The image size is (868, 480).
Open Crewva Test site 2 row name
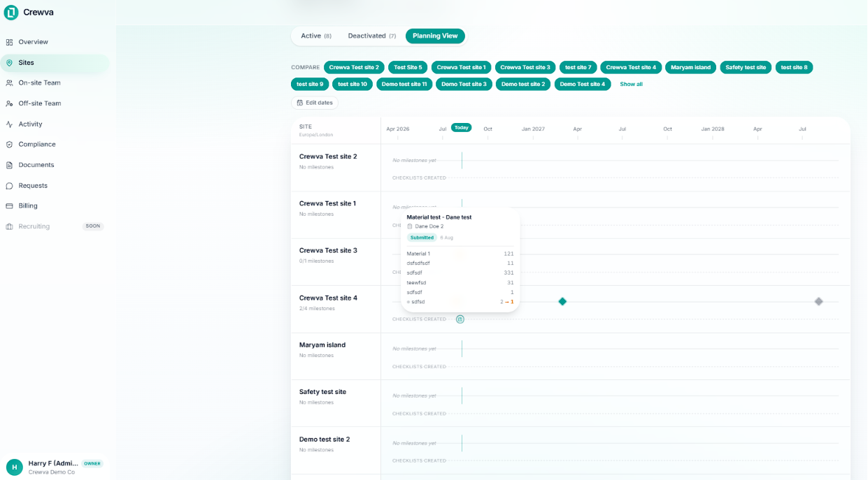328,157
